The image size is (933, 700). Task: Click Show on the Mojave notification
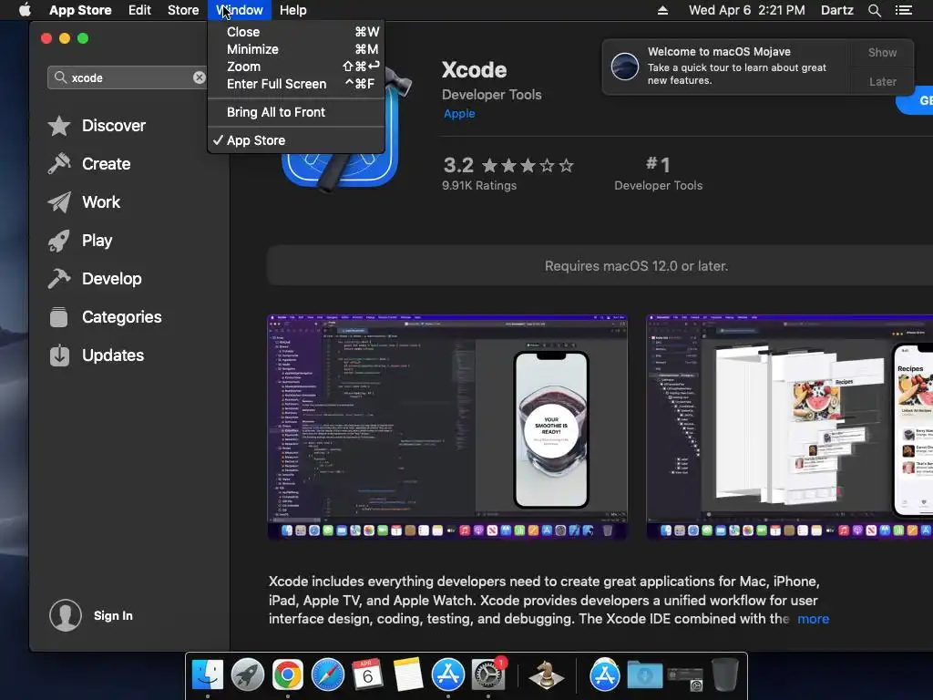click(882, 52)
